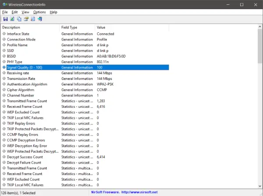263x196 pixels.
Task: Click the Find toolbar icon
Action: (x=33, y=19)
